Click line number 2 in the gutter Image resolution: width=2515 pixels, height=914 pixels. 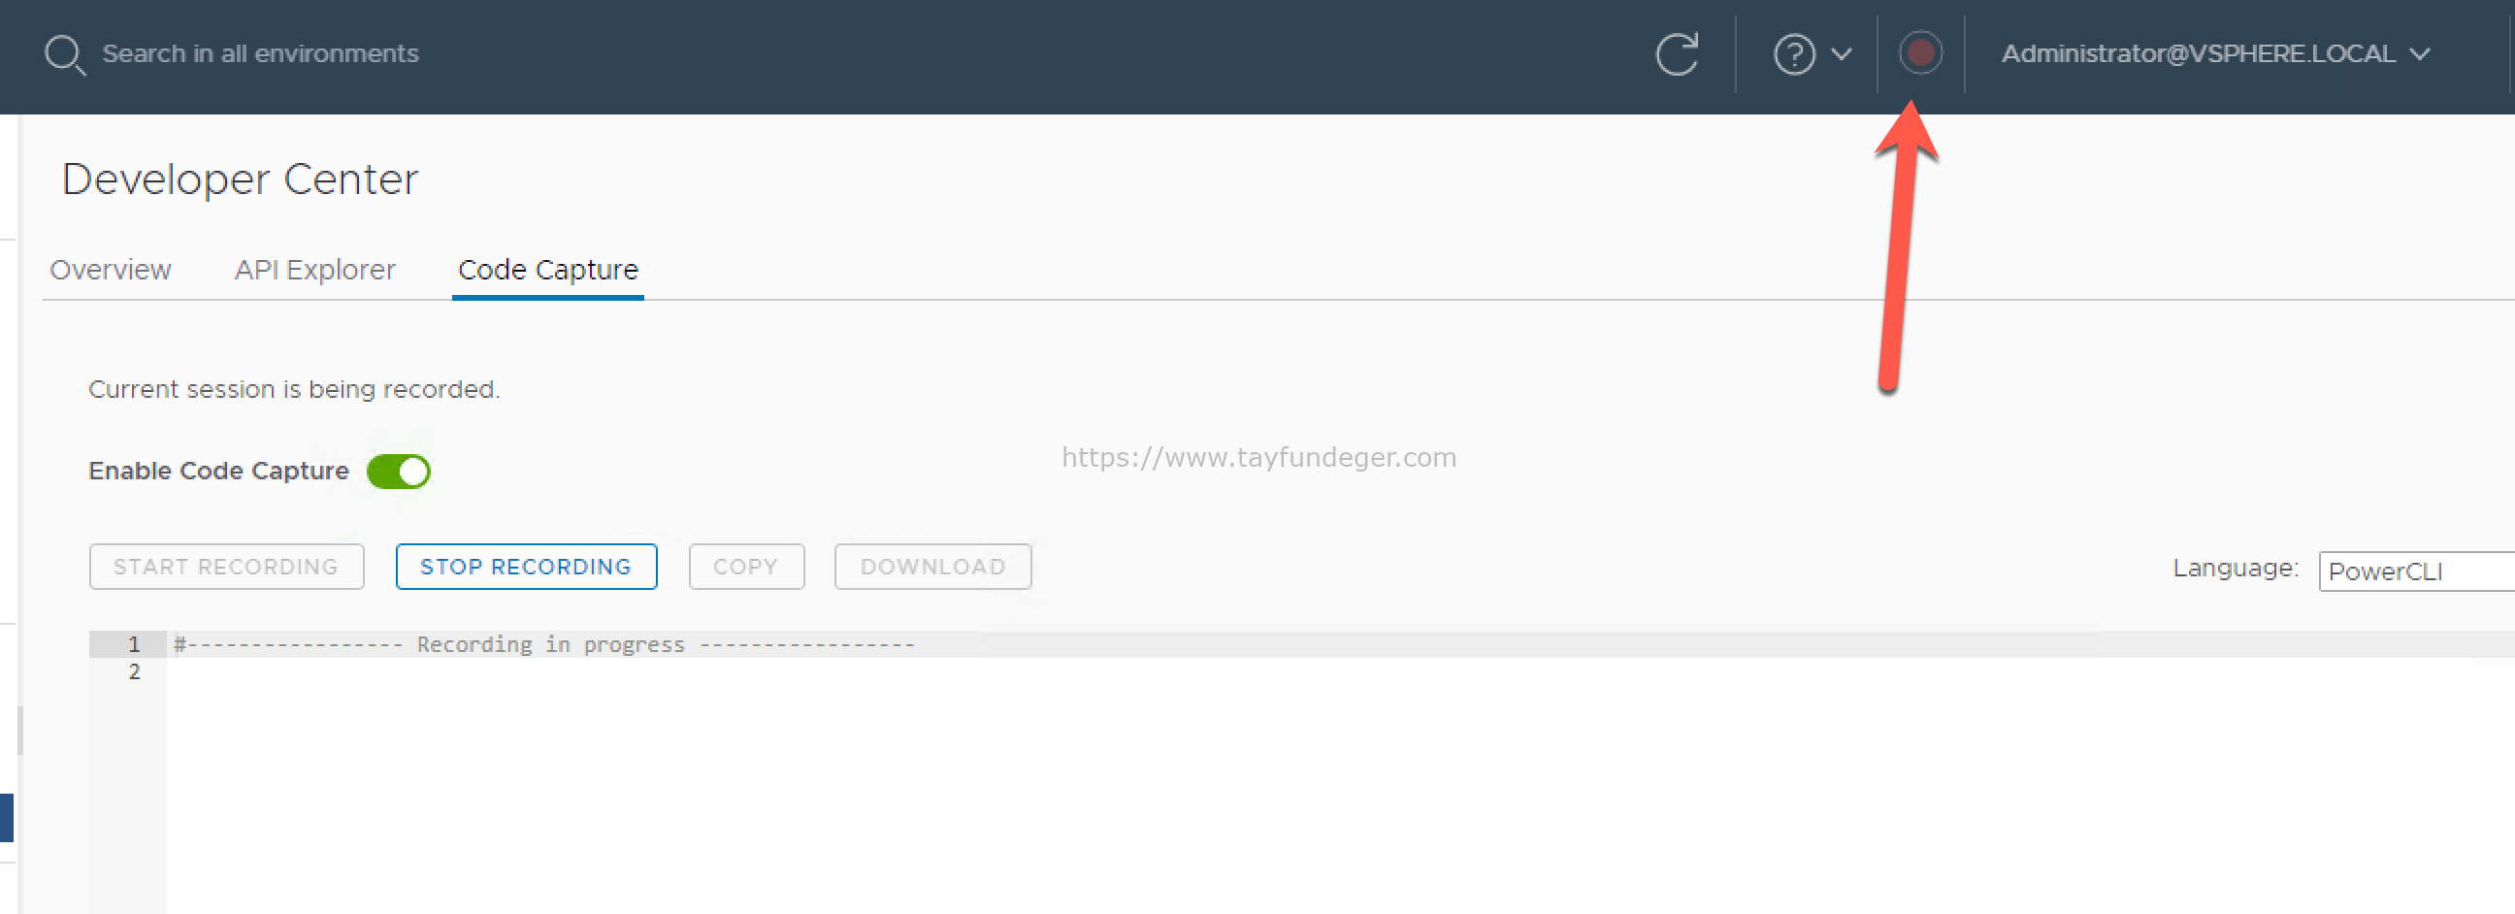click(135, 671)
